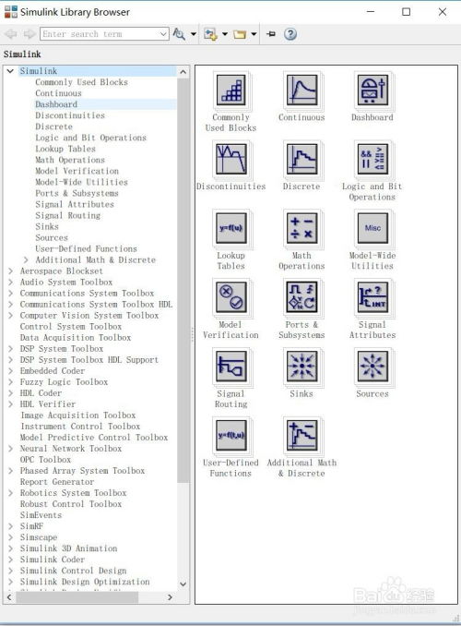Viewport: 461px width, 626px height.
Task: Open the Signal Attributes library icon
Action: 372,297
